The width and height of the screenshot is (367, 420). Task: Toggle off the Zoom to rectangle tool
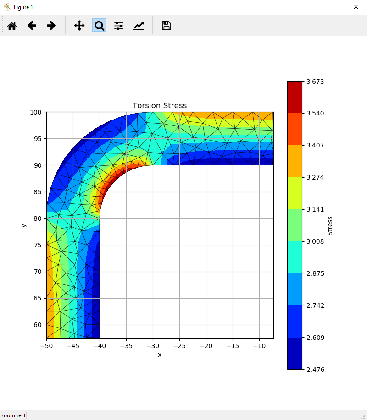click(99, 26)
